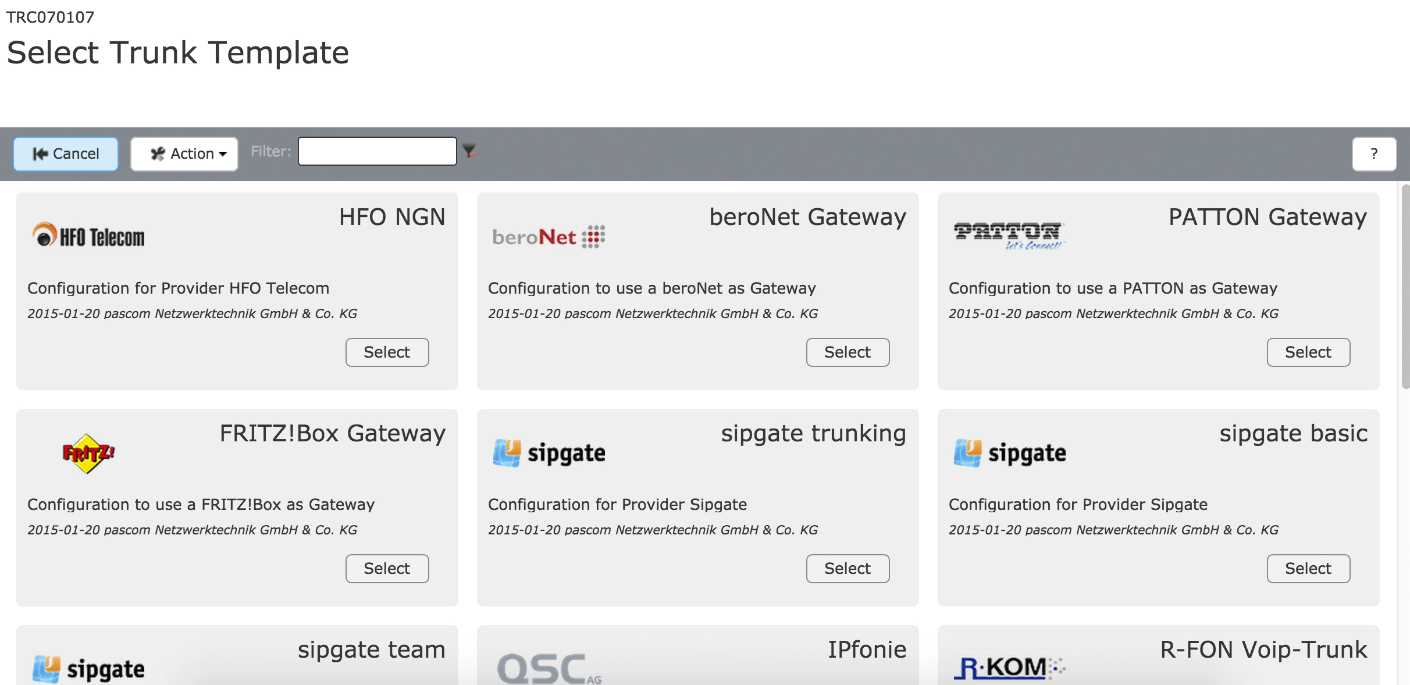1410x685 pixels.
Task: Click the 'Select Trunk Template' heading
Action: 178,53
